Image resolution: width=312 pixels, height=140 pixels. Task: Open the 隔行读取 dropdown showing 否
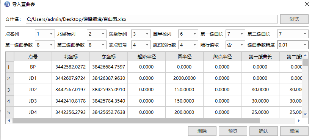click(x=235, y=45)
